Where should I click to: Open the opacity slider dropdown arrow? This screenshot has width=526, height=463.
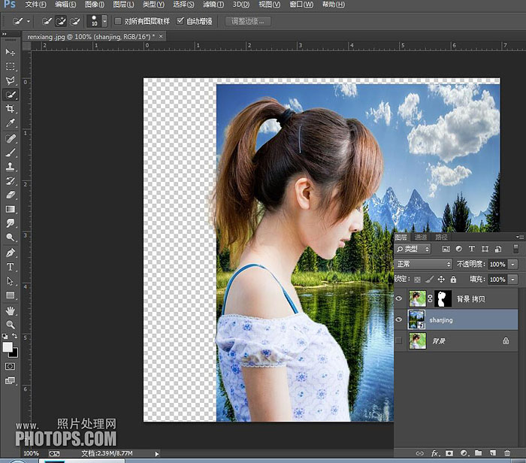click(x=513, y=265)
